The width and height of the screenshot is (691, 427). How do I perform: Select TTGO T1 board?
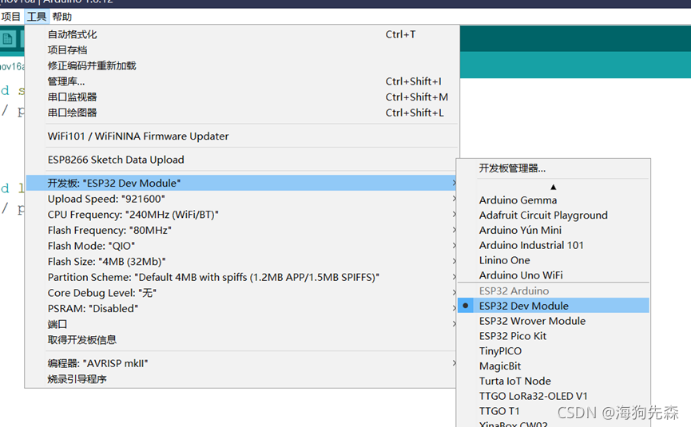pos(553,411)
